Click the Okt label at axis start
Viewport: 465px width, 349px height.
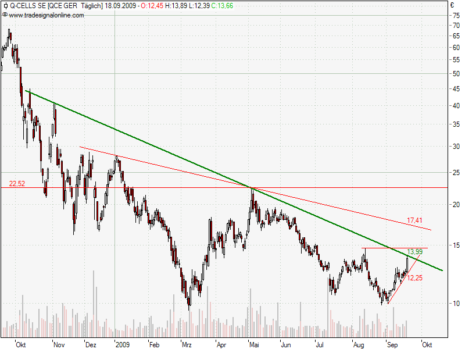(22, 344)
